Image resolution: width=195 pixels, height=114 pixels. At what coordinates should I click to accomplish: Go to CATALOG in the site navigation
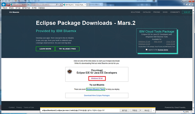(x=147, y=12)
